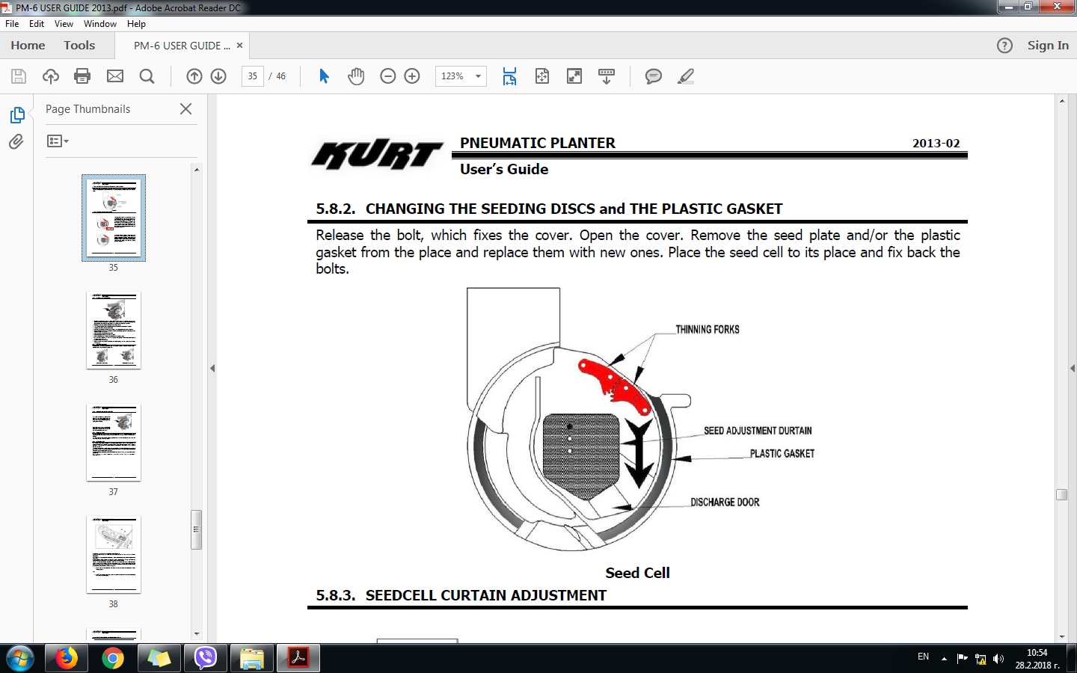Go to the next page arrow
This screenshot has height=673, width=1077.
pyautogui.click(x=218, y=76)
